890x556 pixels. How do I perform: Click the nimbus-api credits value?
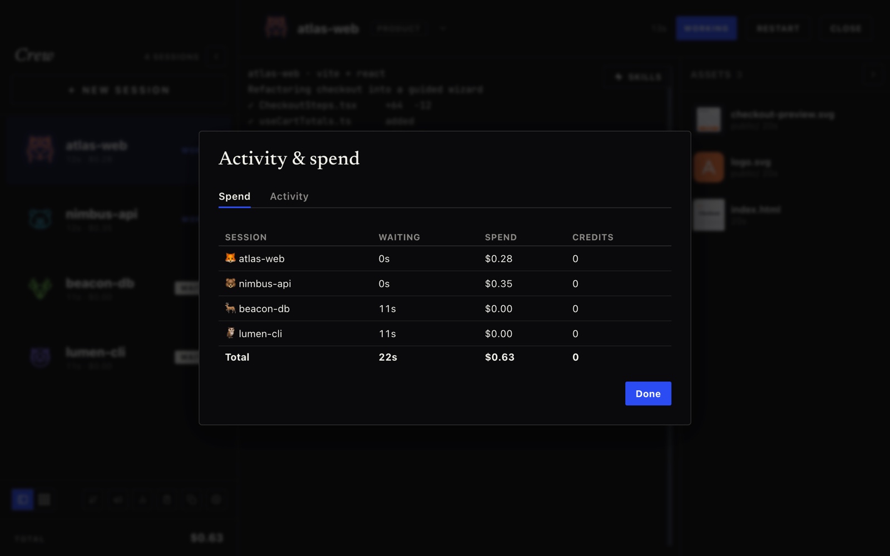pyautogui.click(x=575, y=284)
